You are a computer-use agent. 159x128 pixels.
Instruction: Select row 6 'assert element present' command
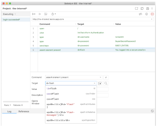93,50
